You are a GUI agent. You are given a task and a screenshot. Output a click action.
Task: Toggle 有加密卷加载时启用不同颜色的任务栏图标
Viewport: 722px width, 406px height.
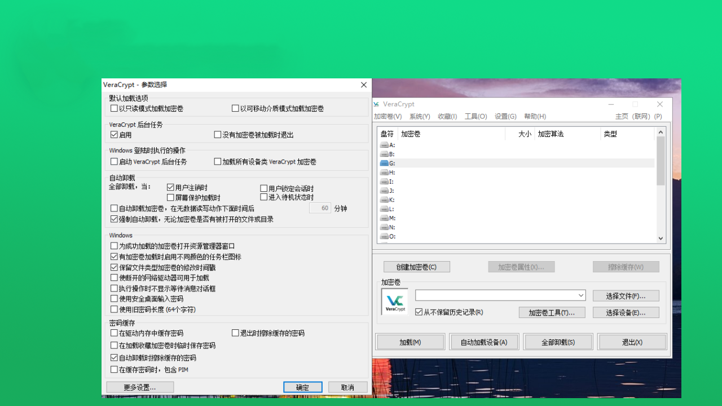pyautogui.click(x=115, y=257)
